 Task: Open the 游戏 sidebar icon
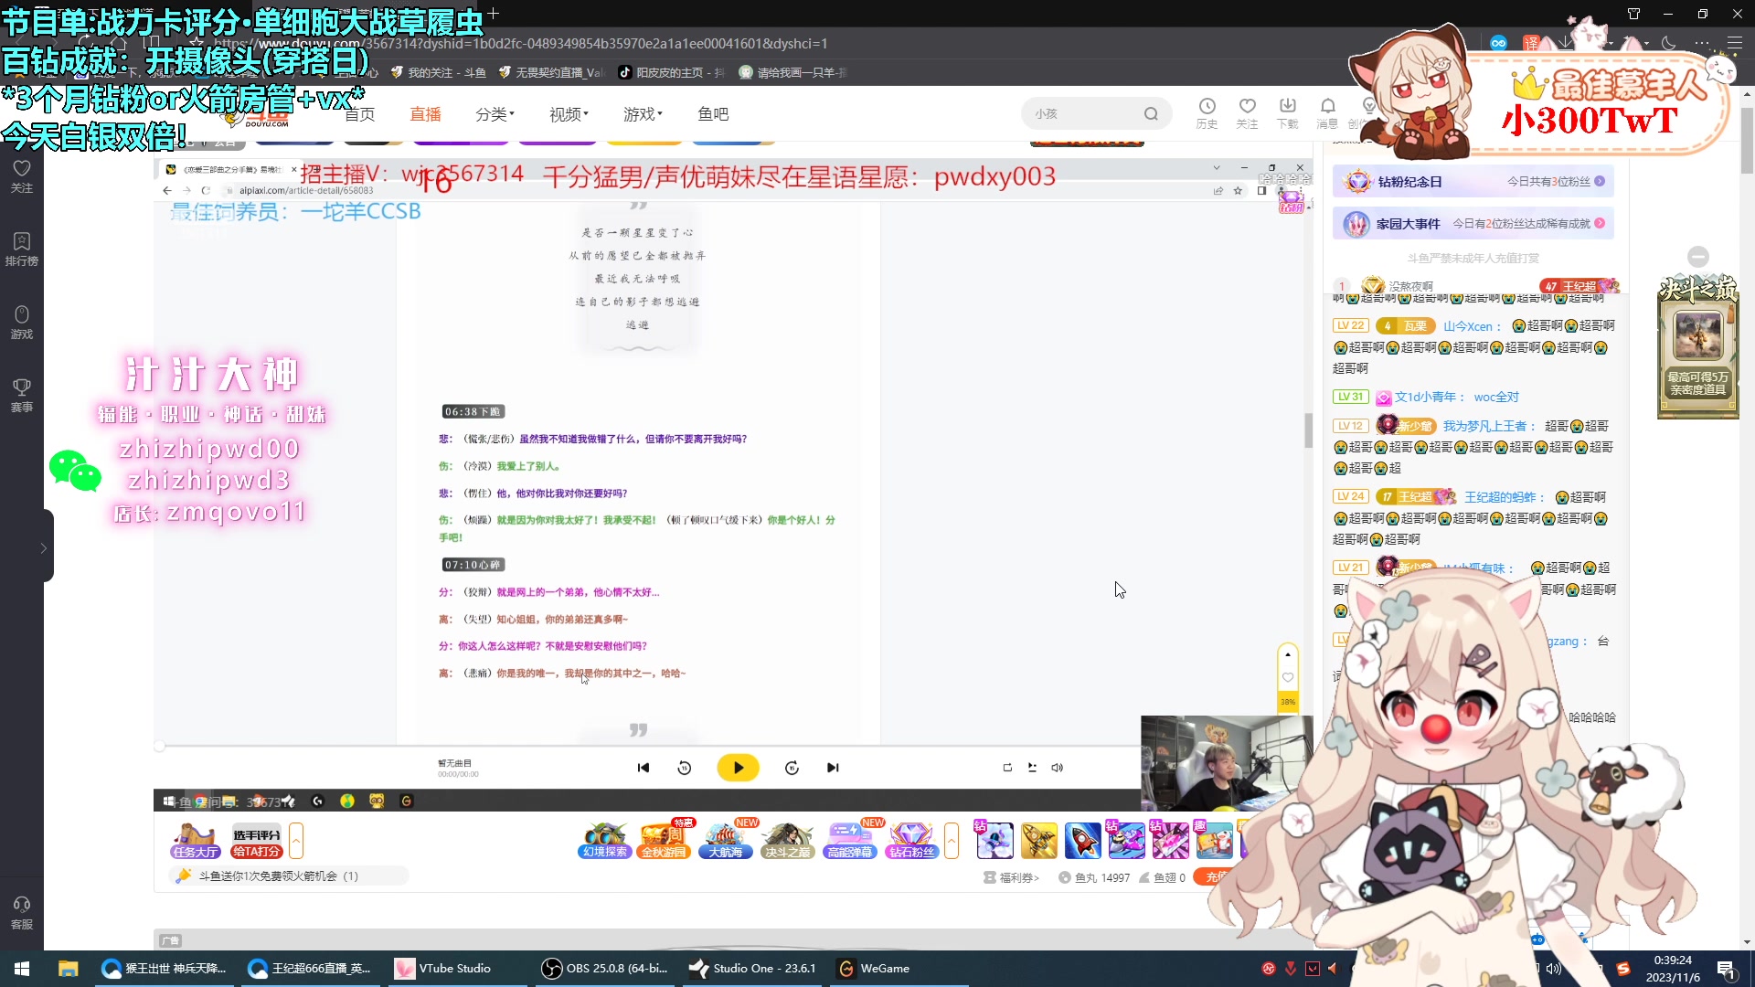coord(22,322)
